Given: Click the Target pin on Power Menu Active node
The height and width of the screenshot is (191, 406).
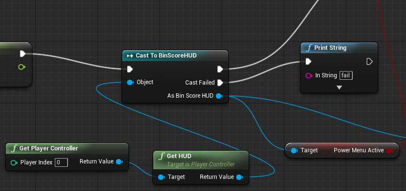Looking at the screenshot, I should click(294, 150).
